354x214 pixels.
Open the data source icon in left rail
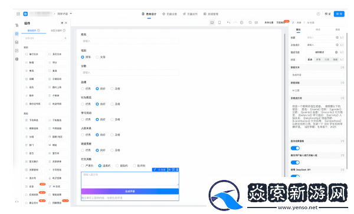point(17,42)
